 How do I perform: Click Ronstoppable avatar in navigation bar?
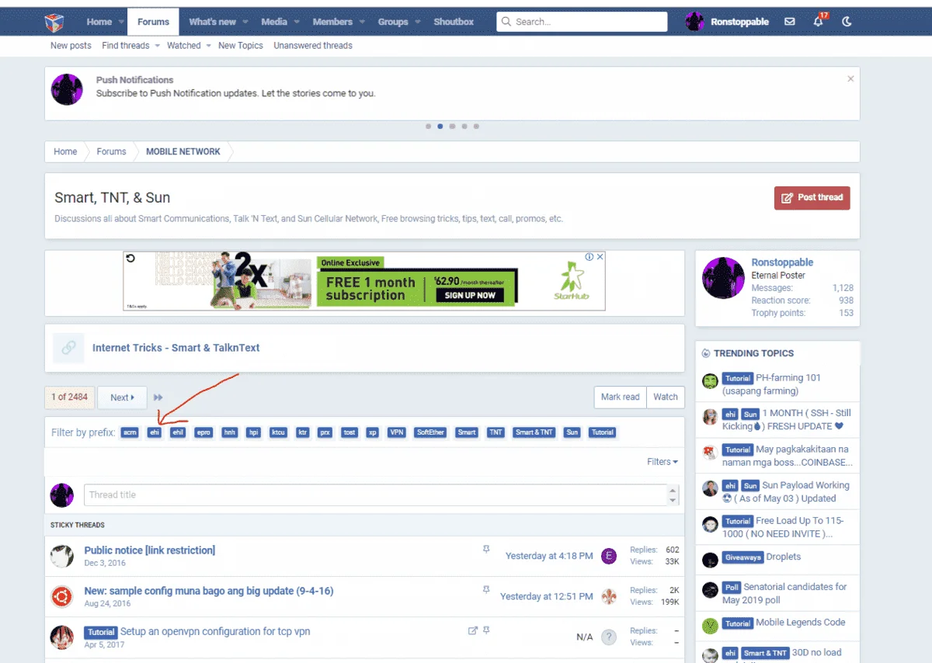[x=694, y=22]
